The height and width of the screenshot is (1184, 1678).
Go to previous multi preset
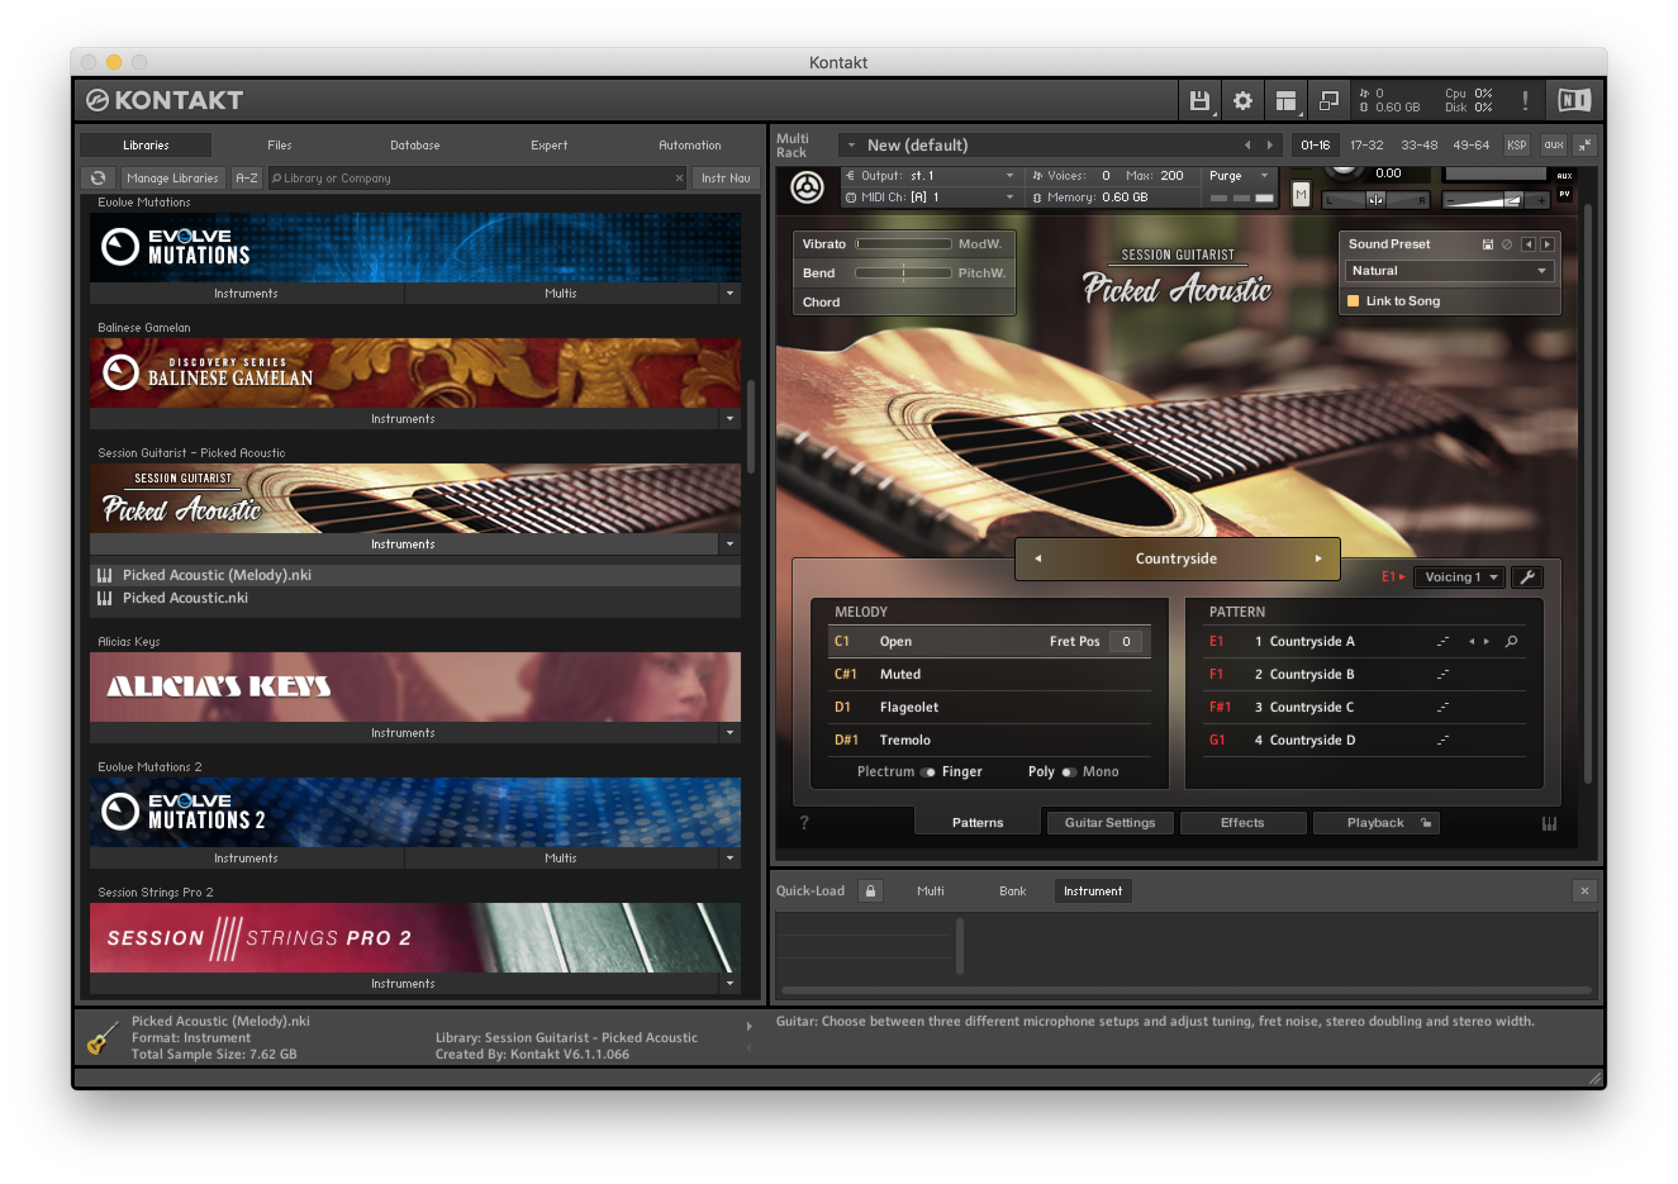[x=1247, y=146]
